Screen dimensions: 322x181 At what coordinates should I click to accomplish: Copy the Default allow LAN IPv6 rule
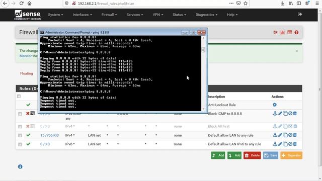click(x=285, y=144)
